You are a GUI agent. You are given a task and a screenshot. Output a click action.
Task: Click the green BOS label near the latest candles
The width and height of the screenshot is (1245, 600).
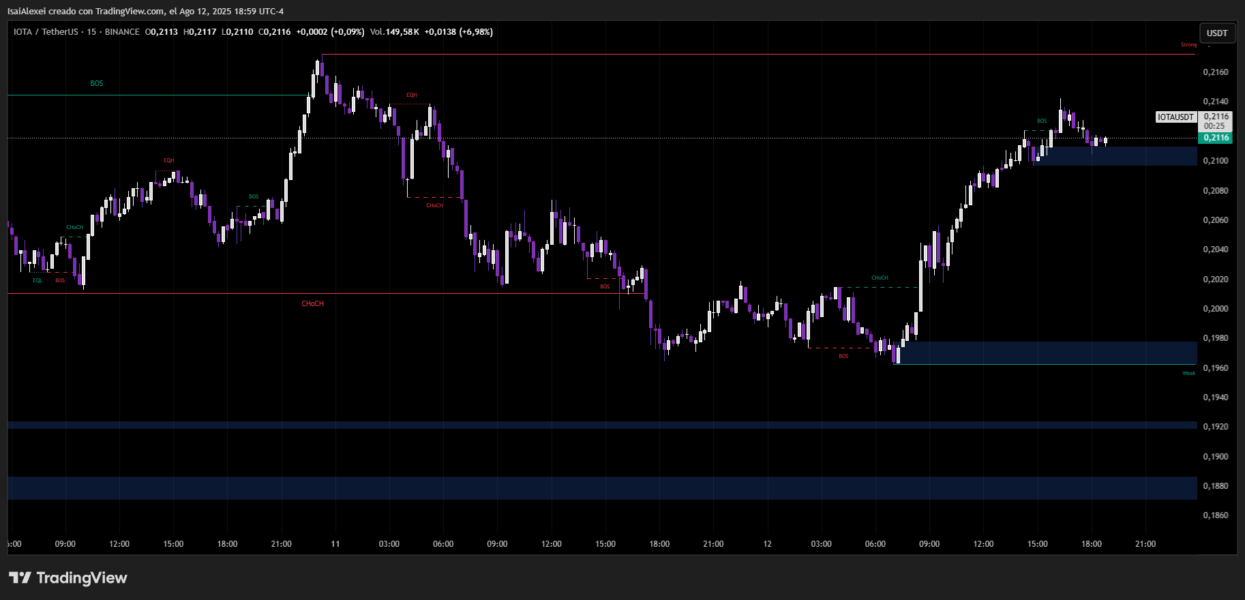[x=1042, y=121]
